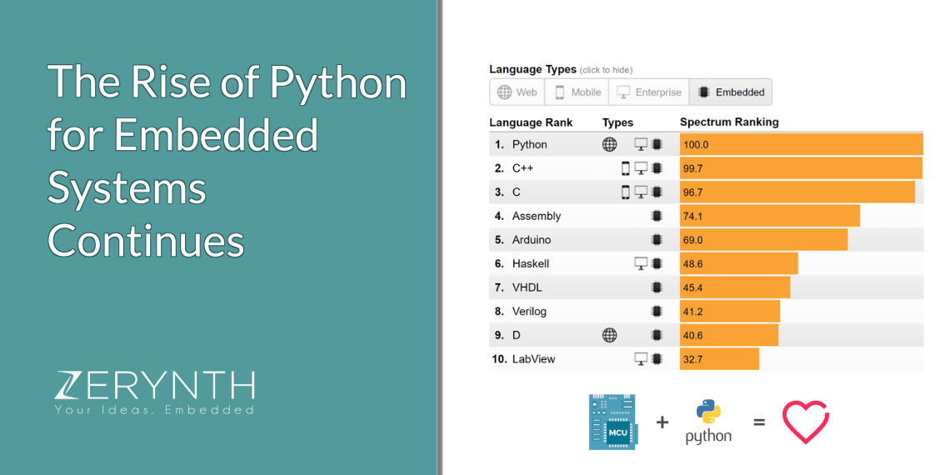Click the globe icon in D row
This screenshot has width=950, height=475.
tap(609, 335)
